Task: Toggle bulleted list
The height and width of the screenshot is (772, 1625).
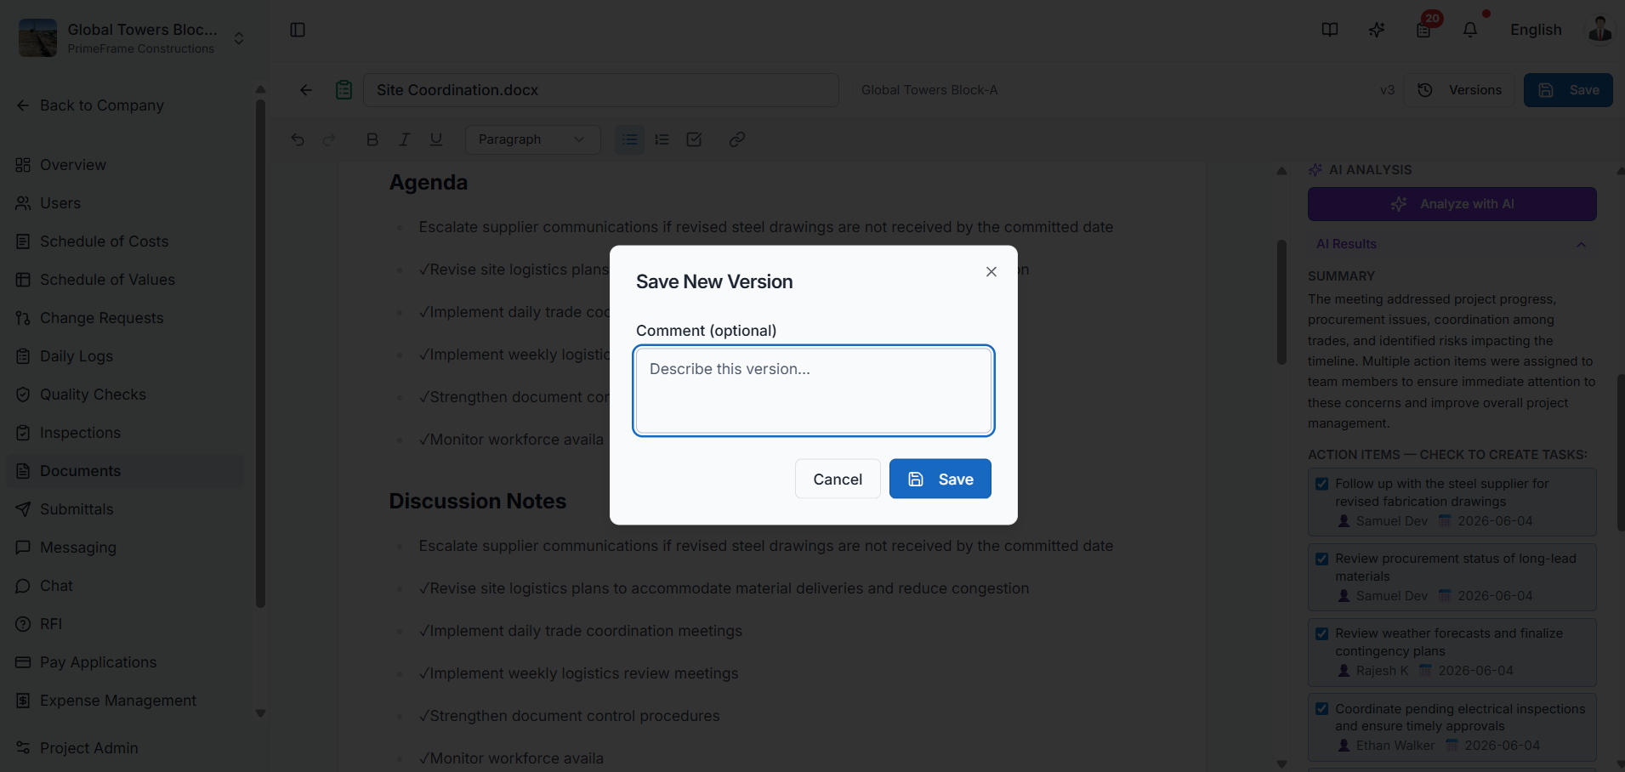Action: [629, 139]
